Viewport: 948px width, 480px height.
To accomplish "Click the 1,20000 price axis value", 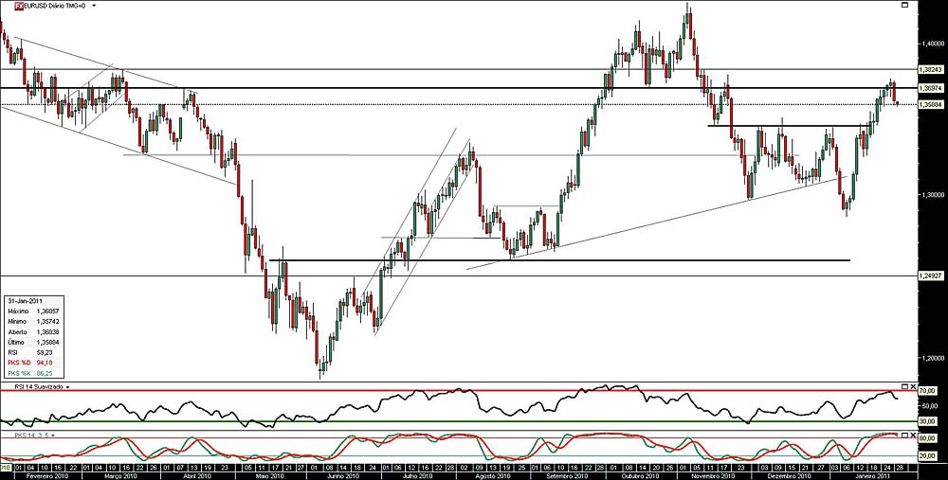I will [x=933, y=358].
